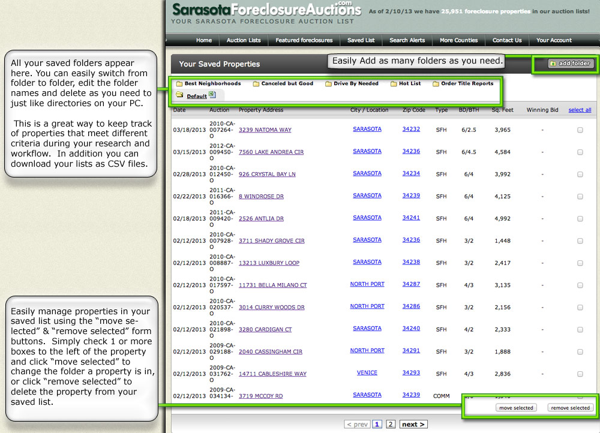This screenshot has width=600, height=433.
Task: Click the remove selected button
Action: coord(570,408)
